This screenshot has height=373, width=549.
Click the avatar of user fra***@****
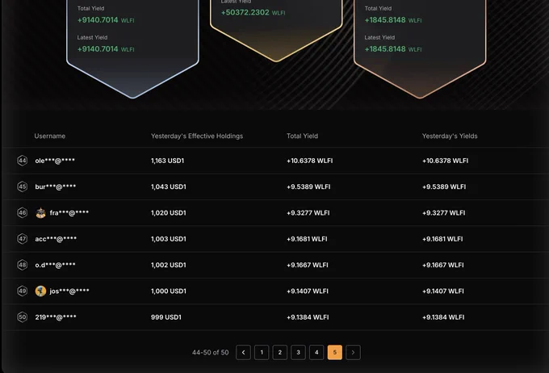coord(40,213)
